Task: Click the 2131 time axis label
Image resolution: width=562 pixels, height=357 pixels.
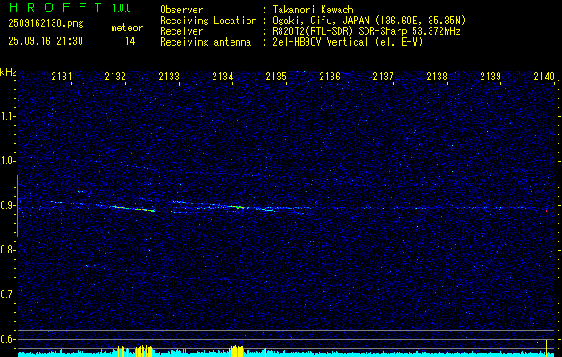Action: click(62, 77)
